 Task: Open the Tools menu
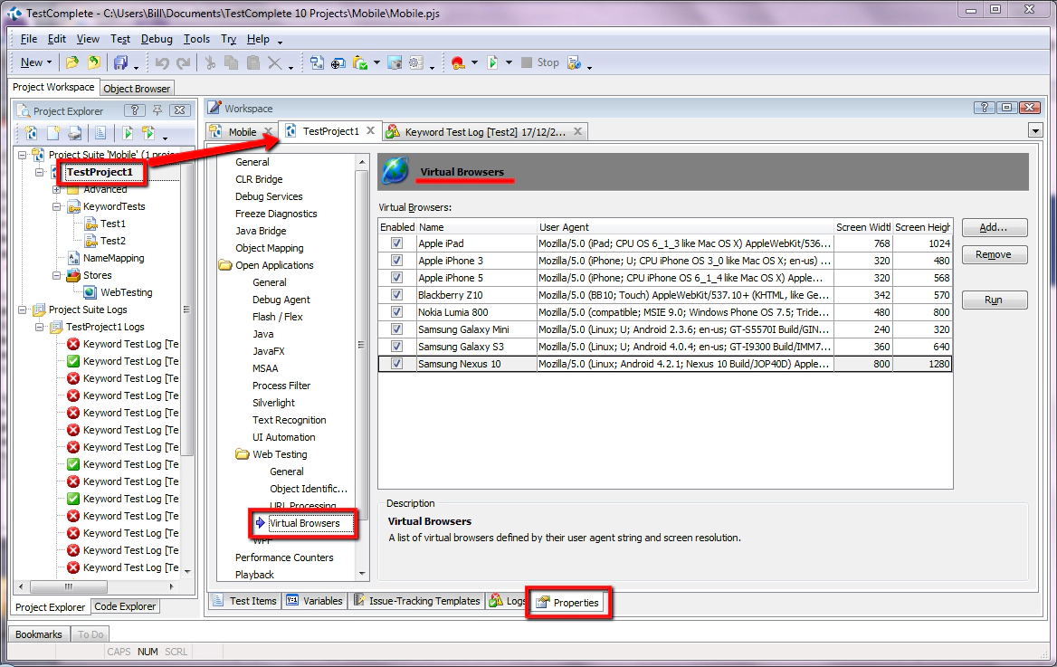point(196,39)
